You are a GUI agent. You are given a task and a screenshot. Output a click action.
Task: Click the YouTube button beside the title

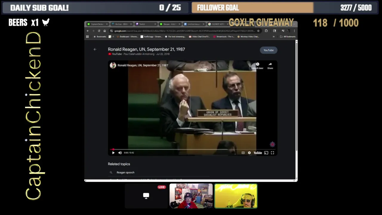click(268, 50)
